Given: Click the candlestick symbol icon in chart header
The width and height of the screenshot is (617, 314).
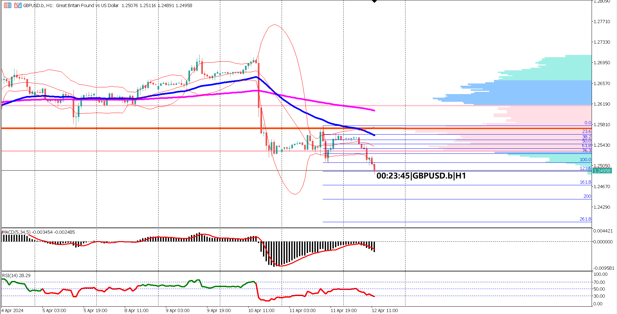Looking at the screenshot, I should tap(18, 5).
